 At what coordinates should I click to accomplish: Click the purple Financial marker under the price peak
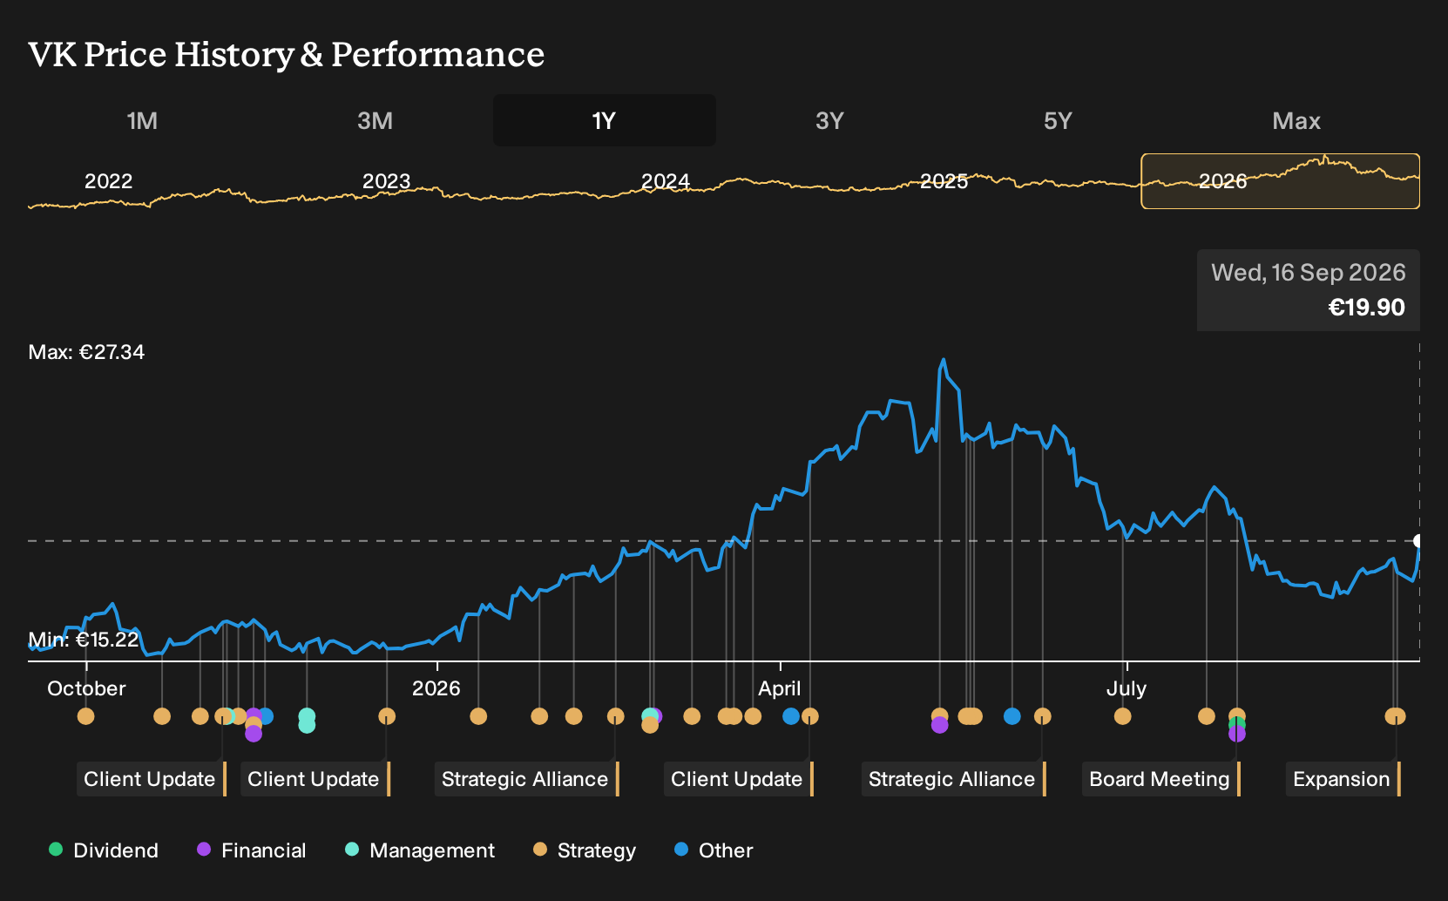point(939,725)
